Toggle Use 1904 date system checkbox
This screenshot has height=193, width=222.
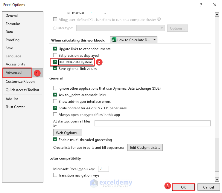coord(55,62)
